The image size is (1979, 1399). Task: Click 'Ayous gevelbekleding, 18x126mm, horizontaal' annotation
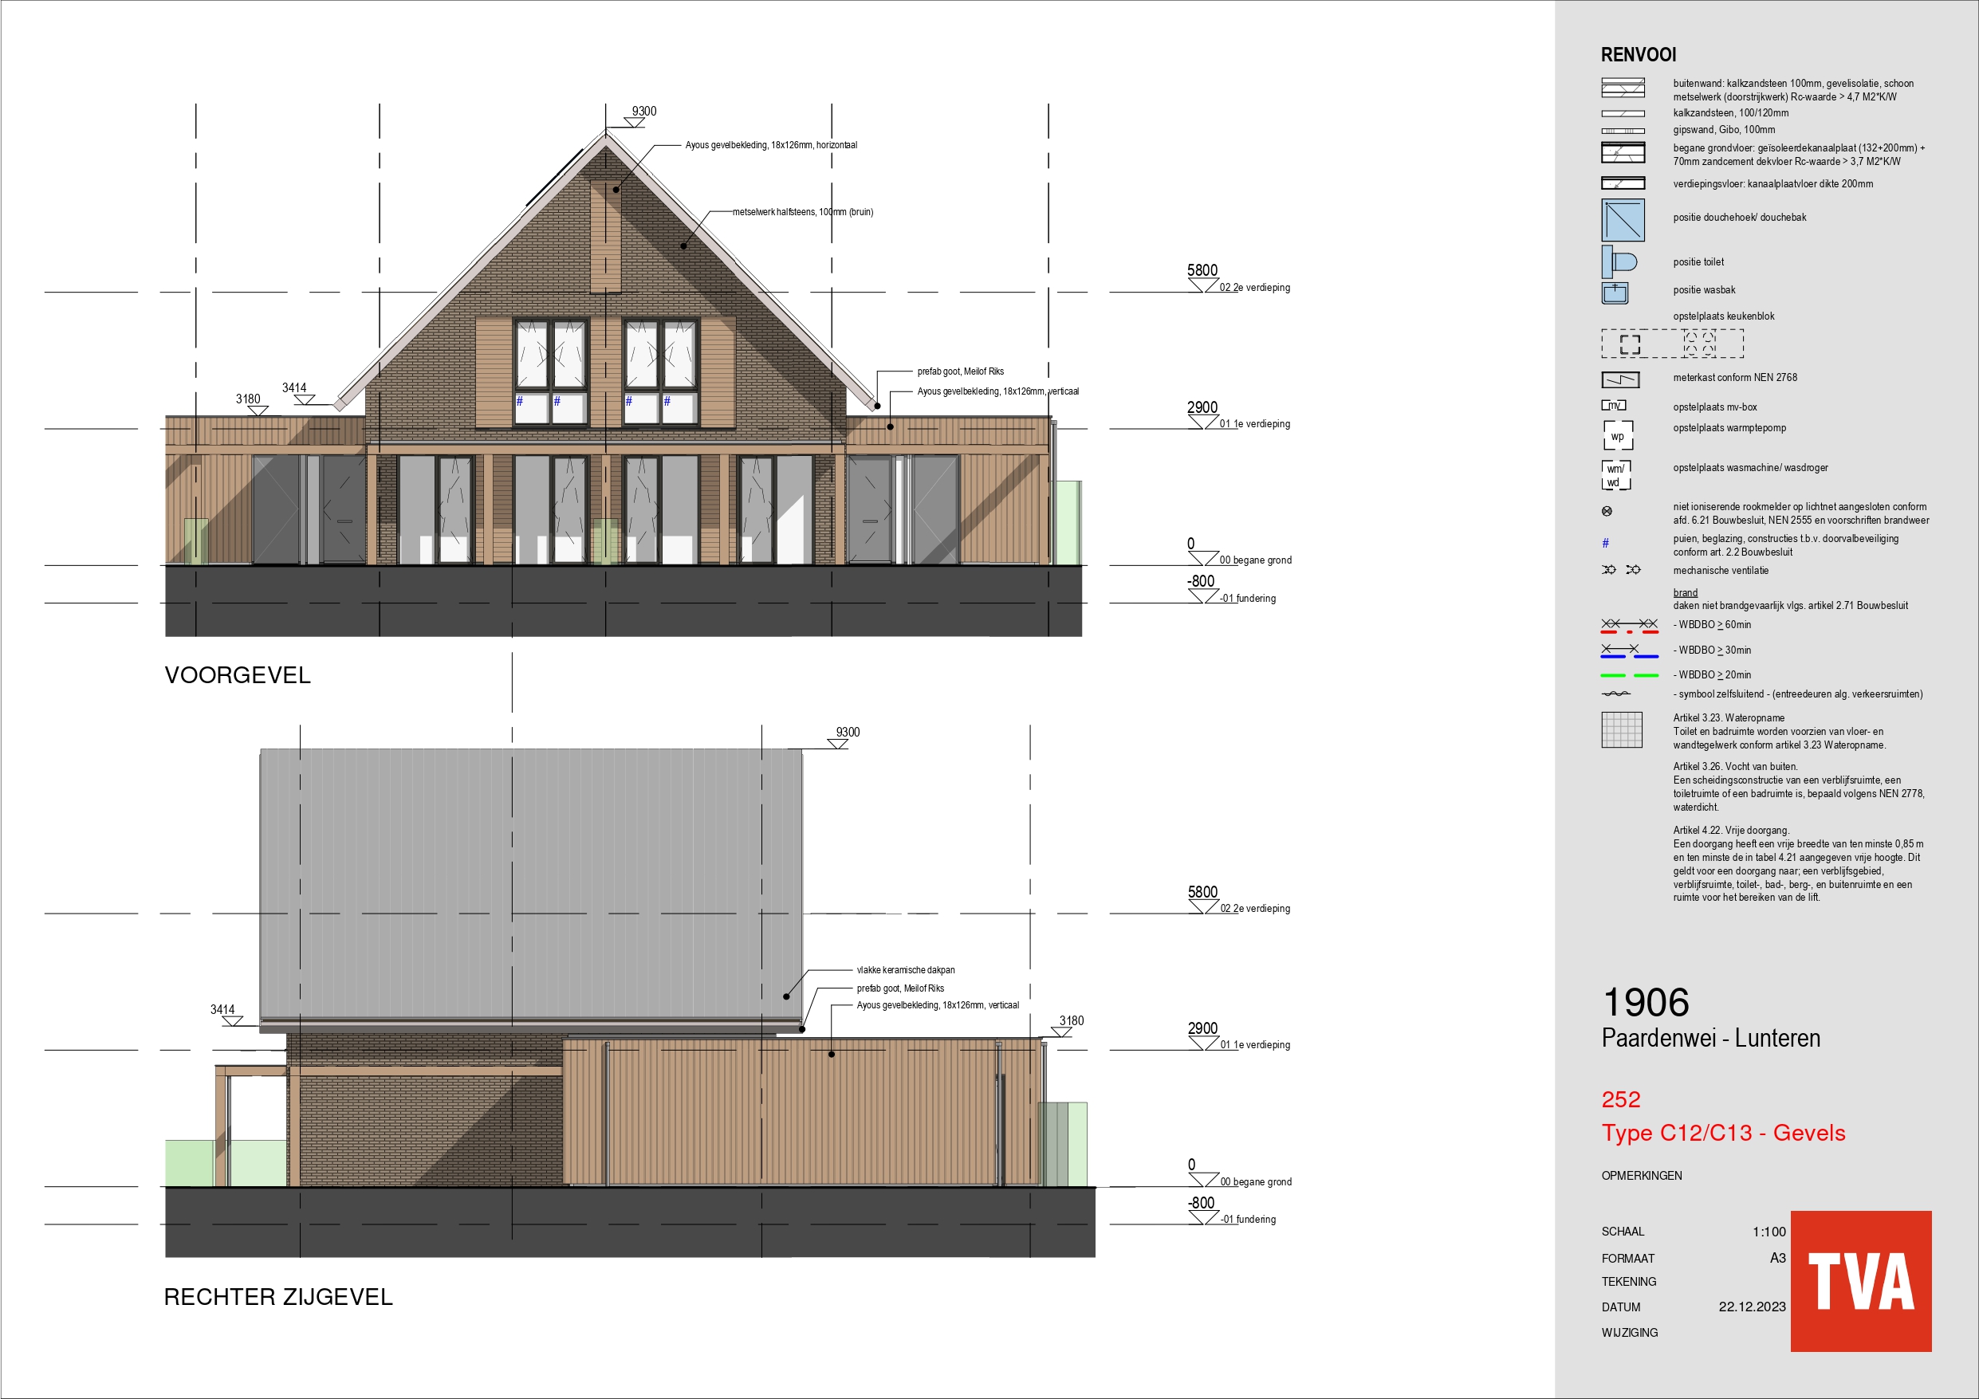click(770, 145)
